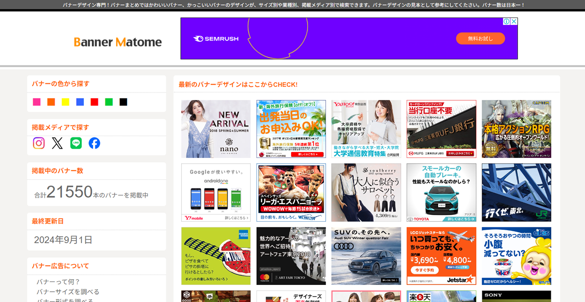This screenshot has width=585, height=302.
Task: Click the バナー広告について heading
Action: click(60, 266)
